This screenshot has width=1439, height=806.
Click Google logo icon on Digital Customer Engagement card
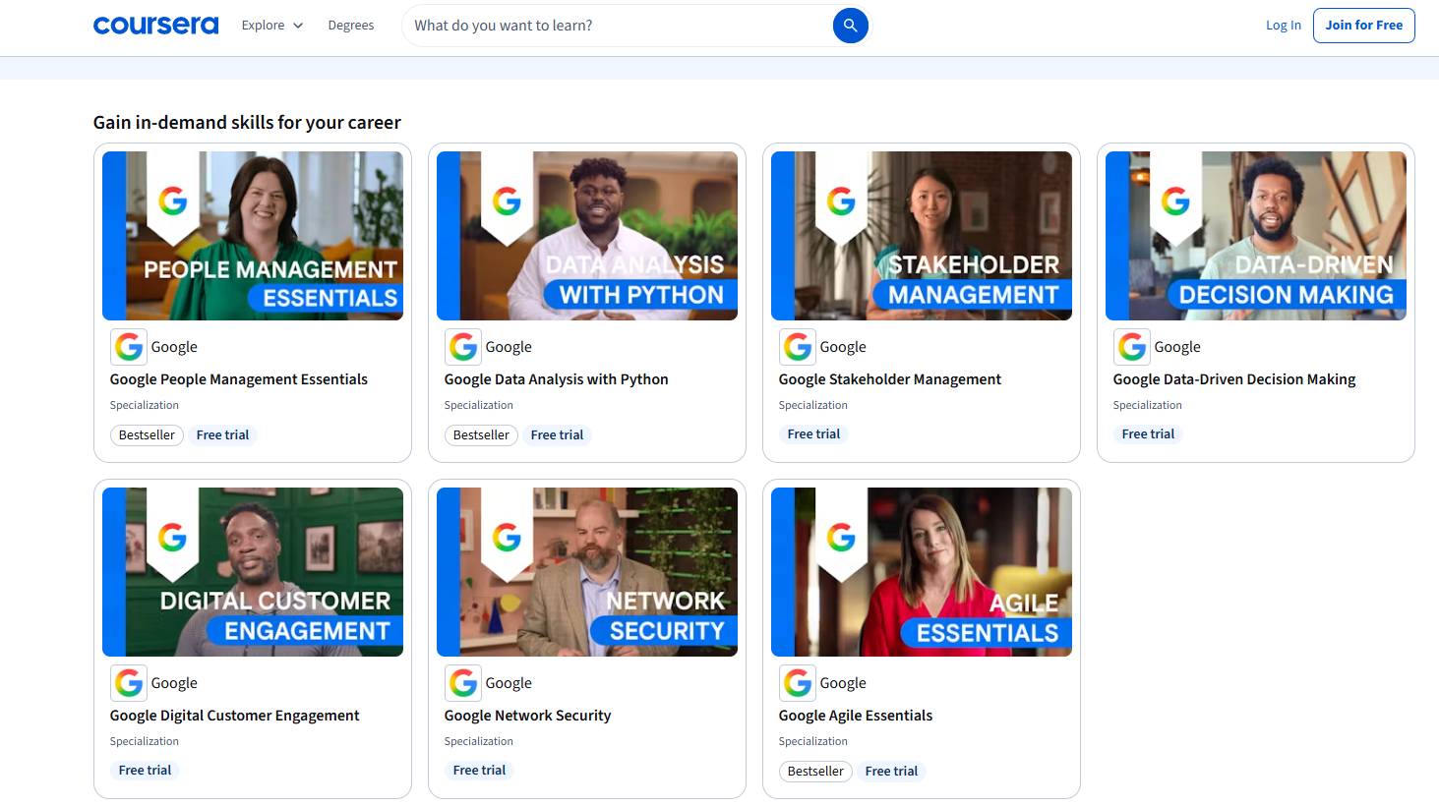point(129,683)
